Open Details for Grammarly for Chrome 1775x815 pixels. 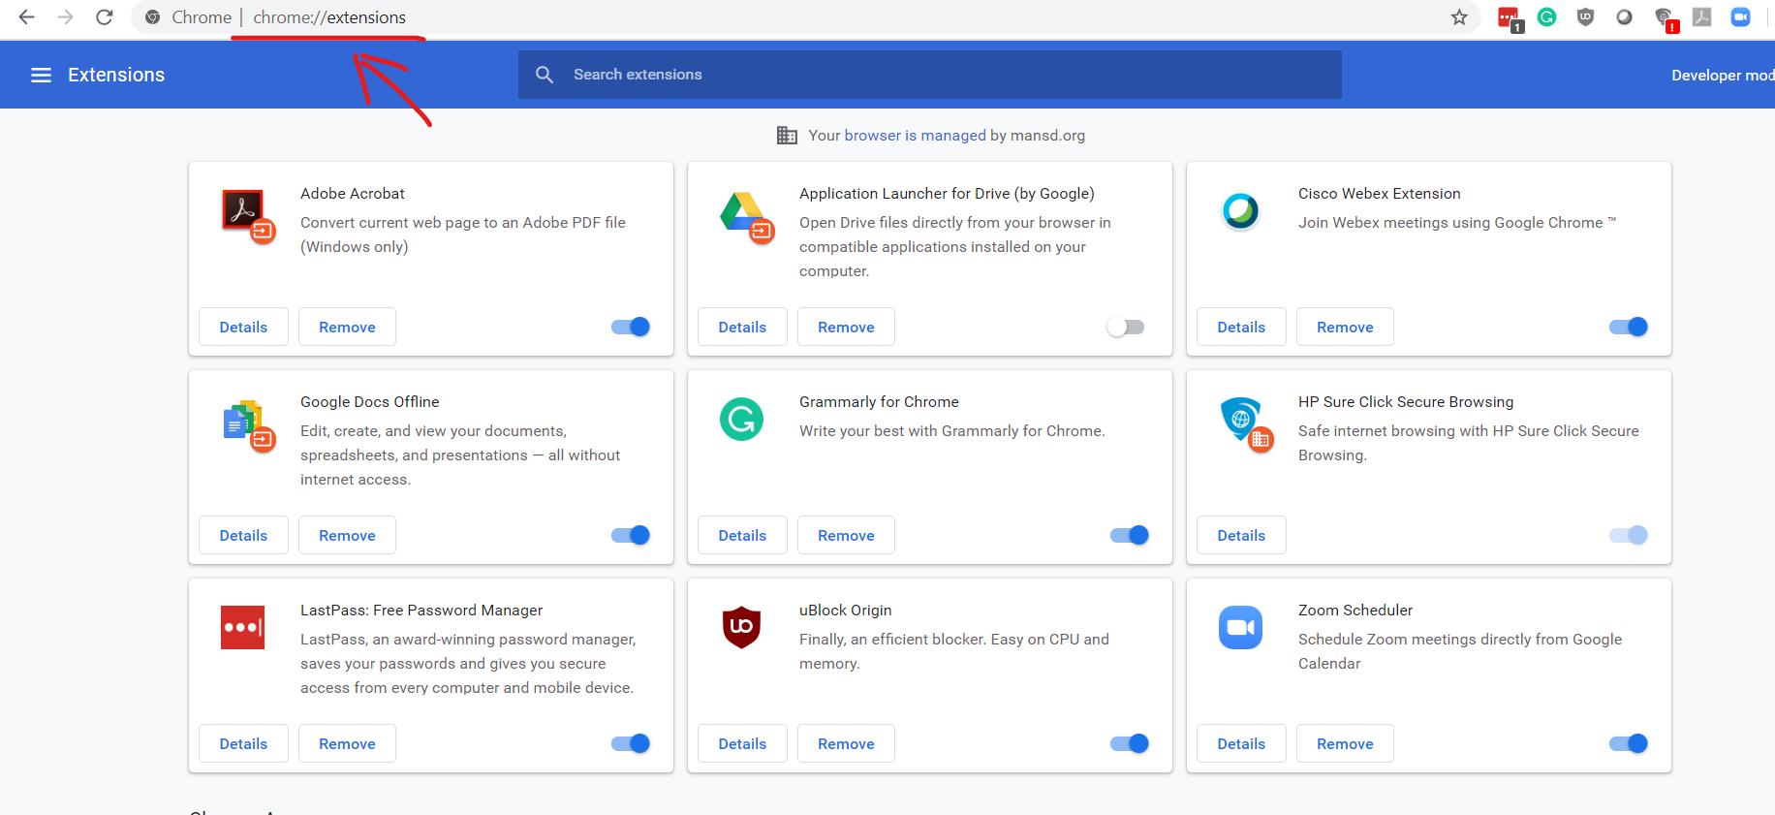[x=742, y=535]
